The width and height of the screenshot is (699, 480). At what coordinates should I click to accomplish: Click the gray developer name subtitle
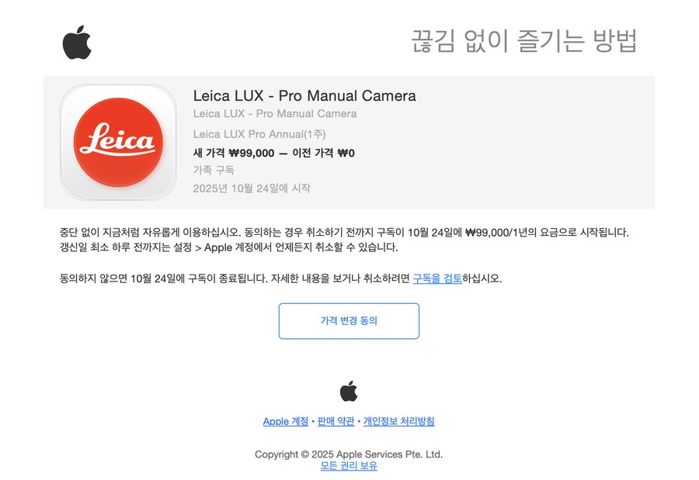tap(275, 114)
